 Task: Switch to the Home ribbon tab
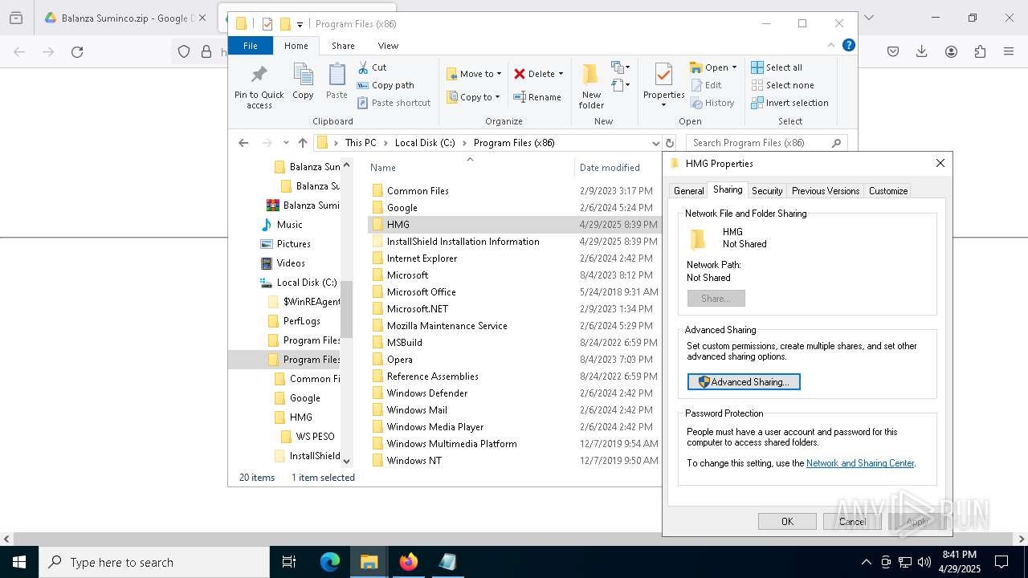click(x=296, y=46)
